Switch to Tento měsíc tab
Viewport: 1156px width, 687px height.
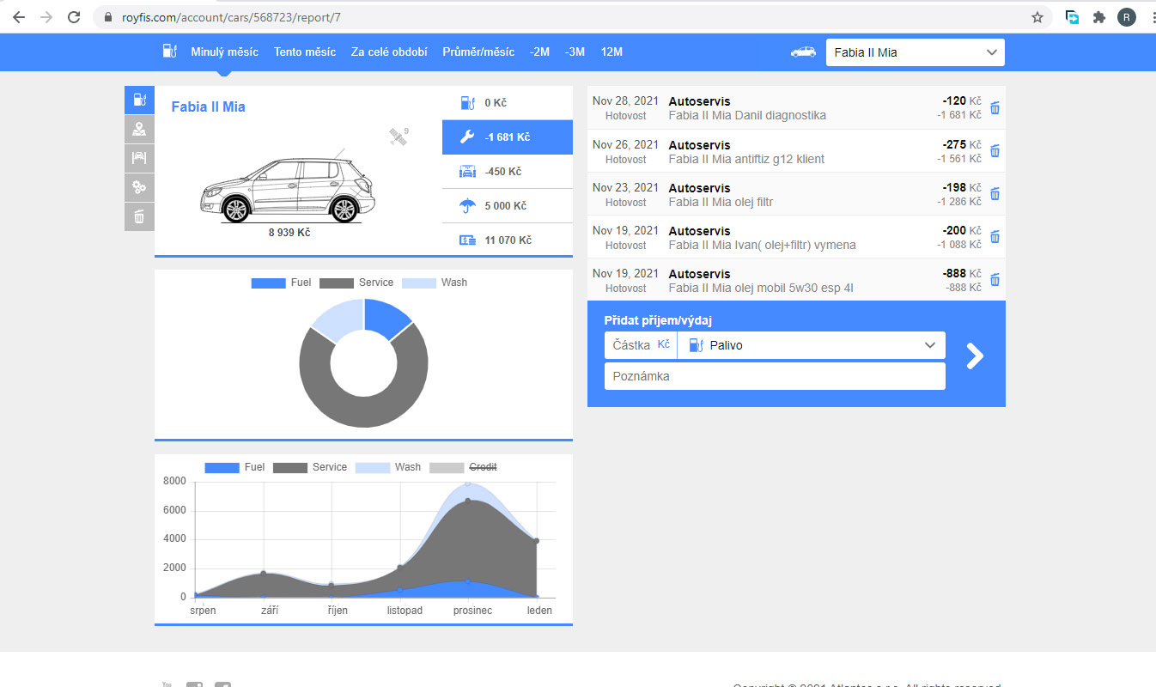(x=305, y=52)
